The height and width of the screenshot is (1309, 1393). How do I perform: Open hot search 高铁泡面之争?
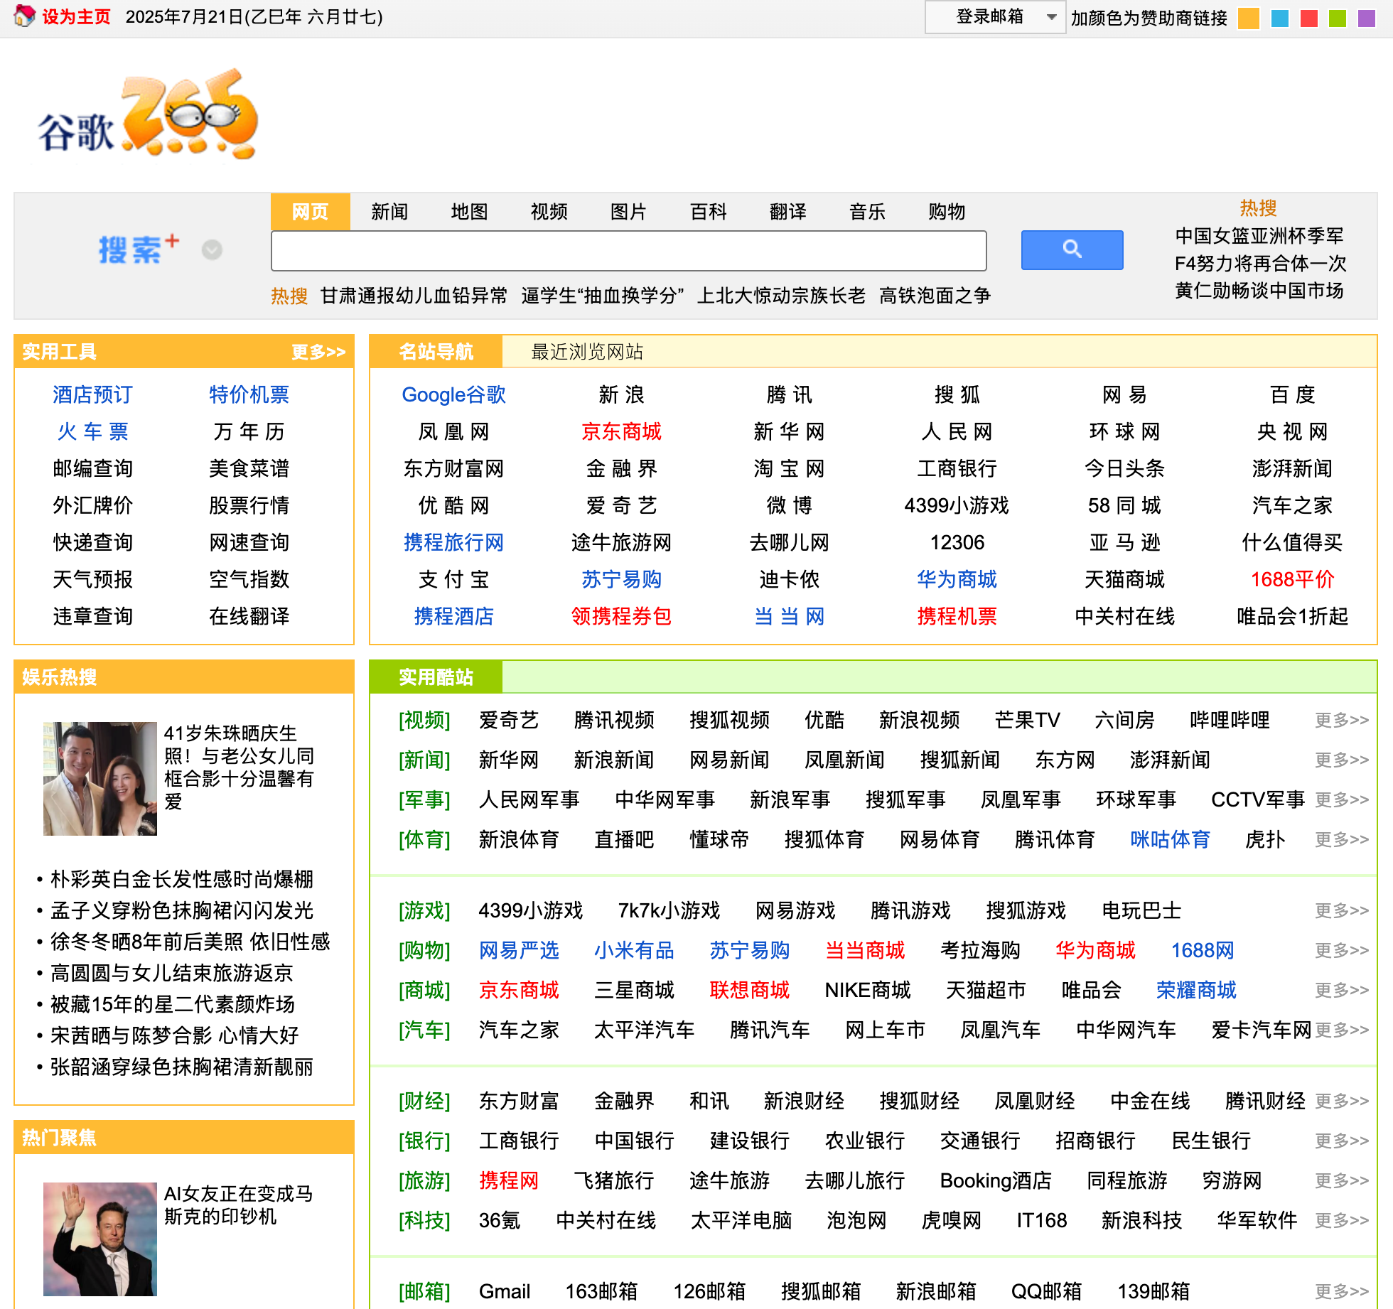[x=935, y=295]
